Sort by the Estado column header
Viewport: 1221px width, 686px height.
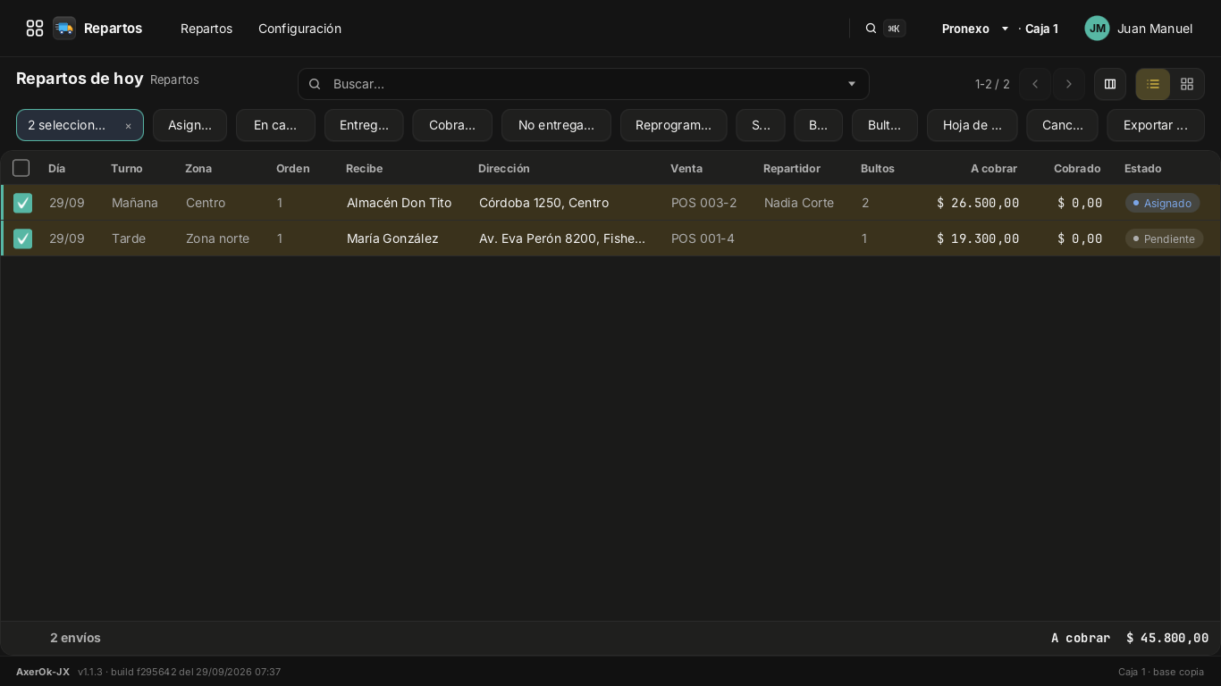coord(1143,168)
